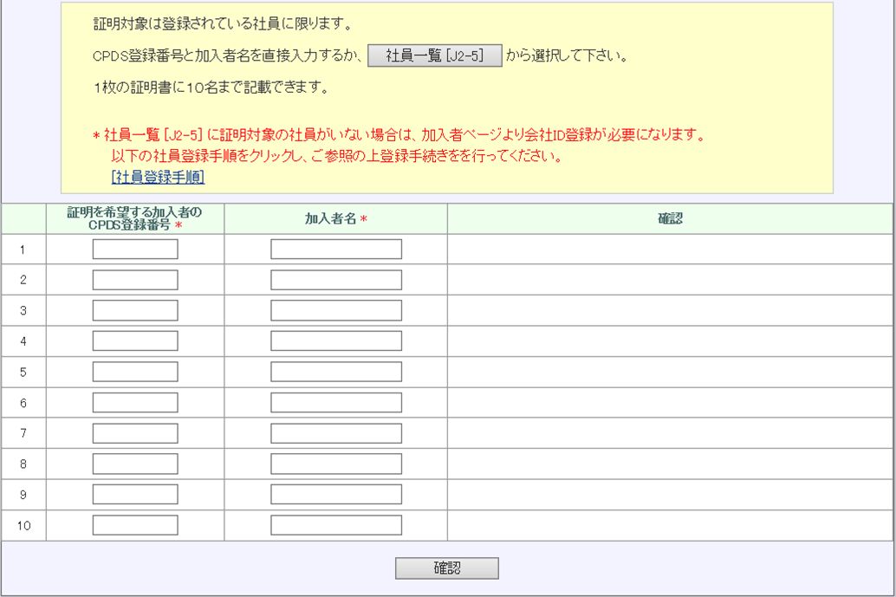The image size is (896, 597).
Task: Click the text から選択して下さい。
Action: click(x=567, y=55)
